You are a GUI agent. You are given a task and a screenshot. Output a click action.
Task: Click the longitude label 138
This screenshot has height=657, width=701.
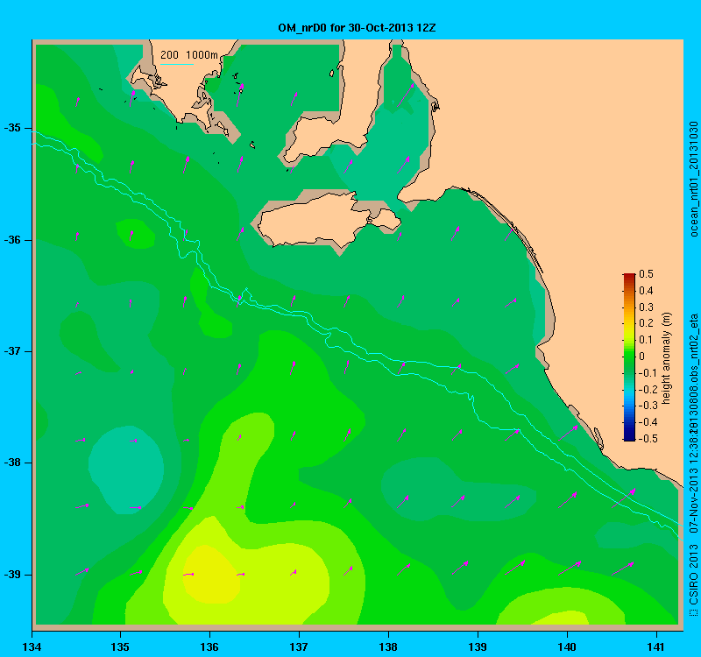click(x=388, y=646)
